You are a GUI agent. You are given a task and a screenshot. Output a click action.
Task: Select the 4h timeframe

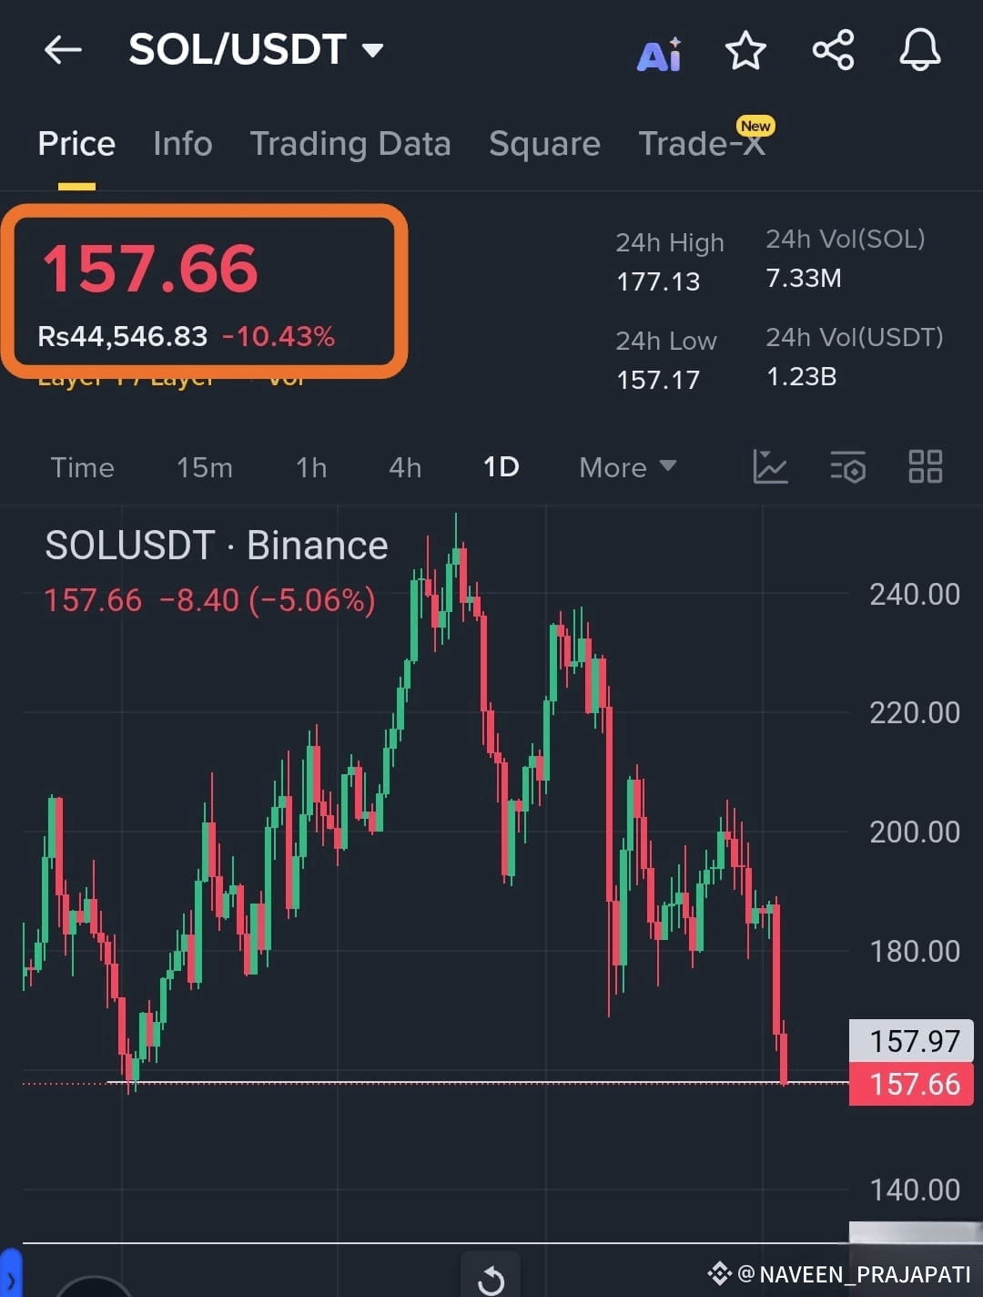(405, 467)
